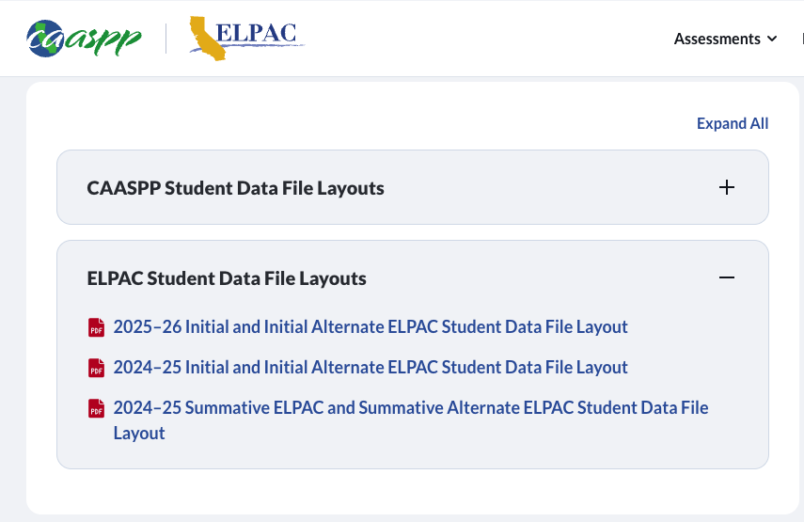Viewport: 804px width, 522px height.
Task: Click the CAASPP logo in the header
Action: click(x=84, y=39)
